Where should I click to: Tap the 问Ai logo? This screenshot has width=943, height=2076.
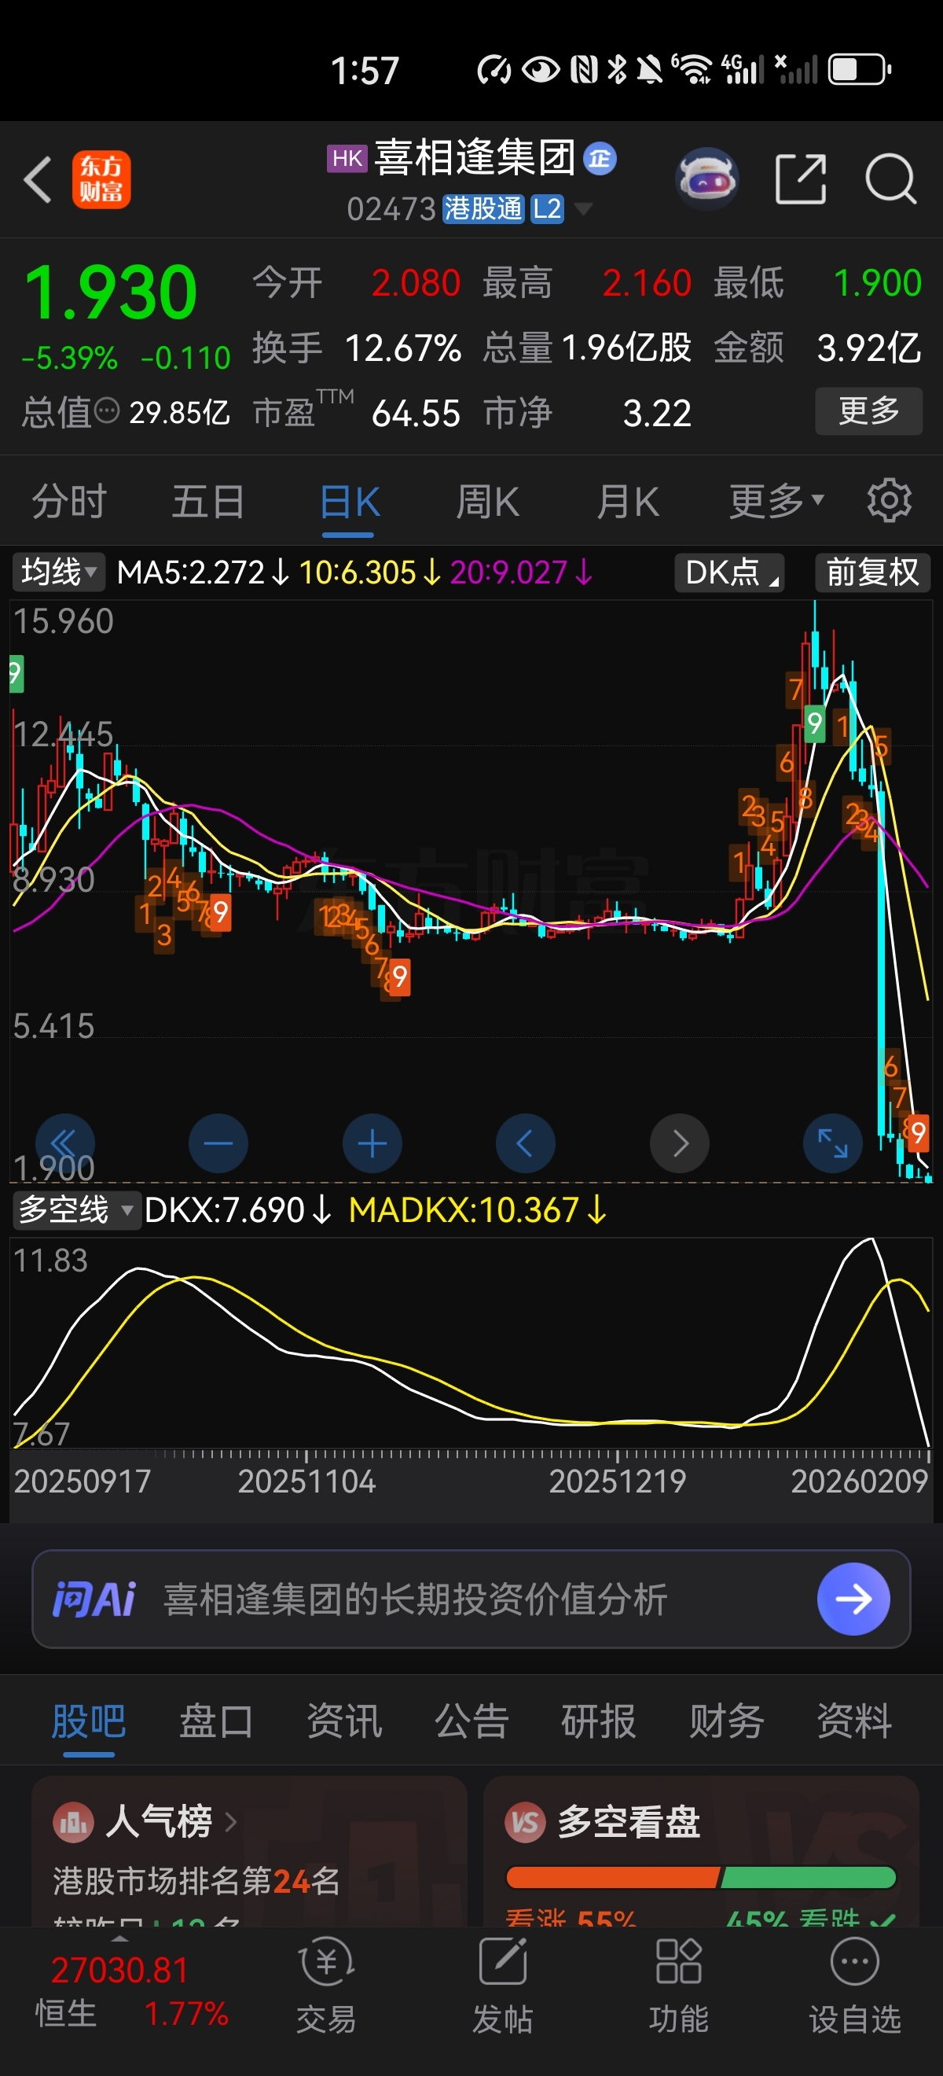point(94,1599)
